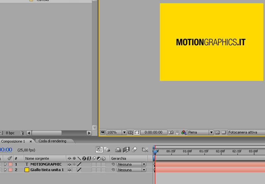Click the motion blur column header icon
Image resolution: width=265 pixels, height=184 pixels.
coord(94,159)
